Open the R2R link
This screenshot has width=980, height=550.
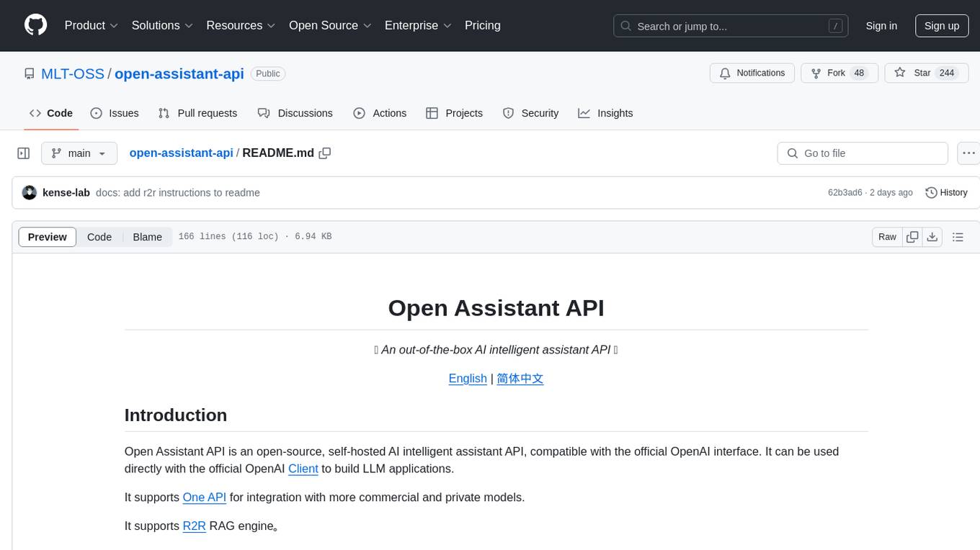195,526
